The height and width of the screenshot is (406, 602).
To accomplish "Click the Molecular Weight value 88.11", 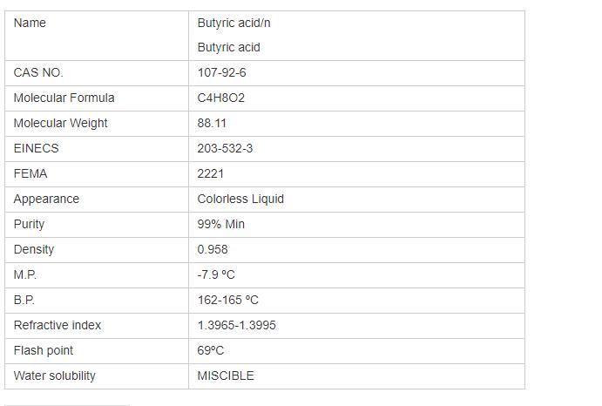I will (x=212, y=123).
